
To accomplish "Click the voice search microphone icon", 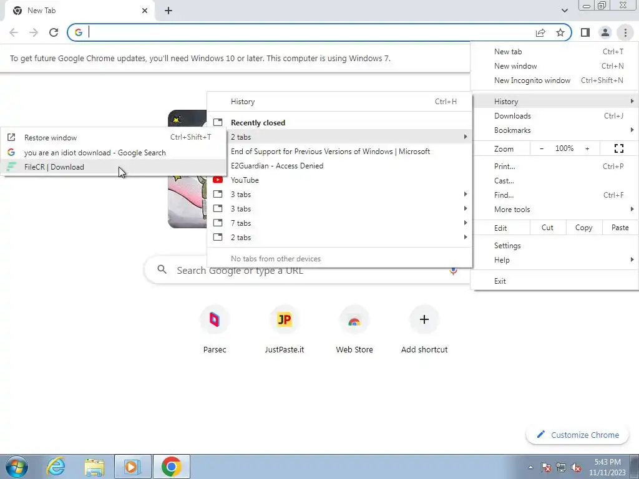I will click(x=453, y=271).
